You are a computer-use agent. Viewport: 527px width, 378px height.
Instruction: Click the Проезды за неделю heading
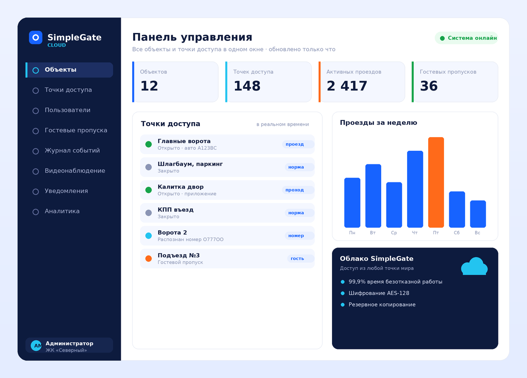tap(379, 123)
